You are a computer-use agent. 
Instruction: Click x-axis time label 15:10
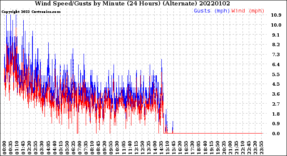pos(167,148)
